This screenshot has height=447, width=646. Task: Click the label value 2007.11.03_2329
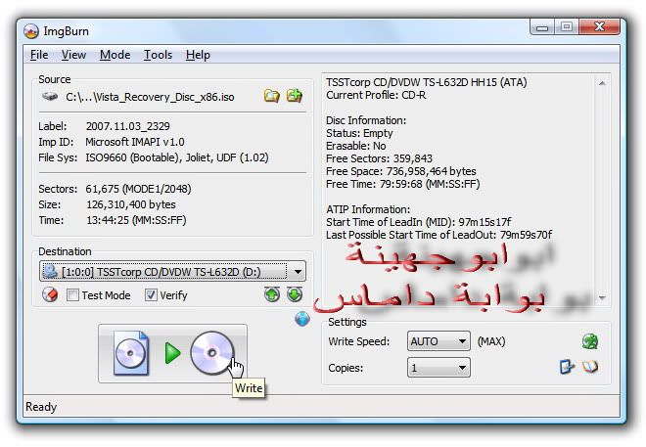coord(127,126)
